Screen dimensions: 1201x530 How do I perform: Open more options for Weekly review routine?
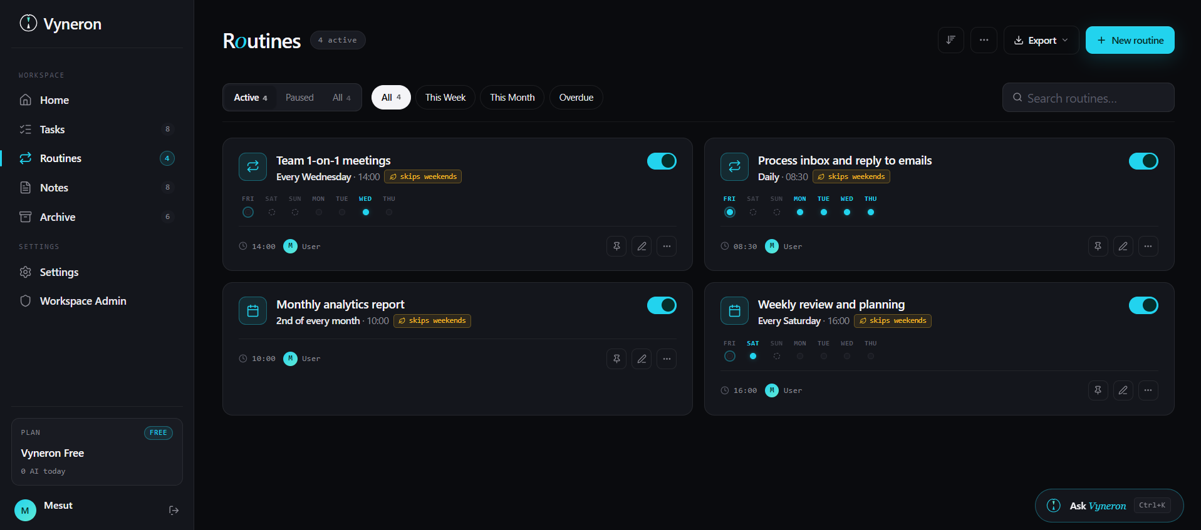(x=1148, y=390)
